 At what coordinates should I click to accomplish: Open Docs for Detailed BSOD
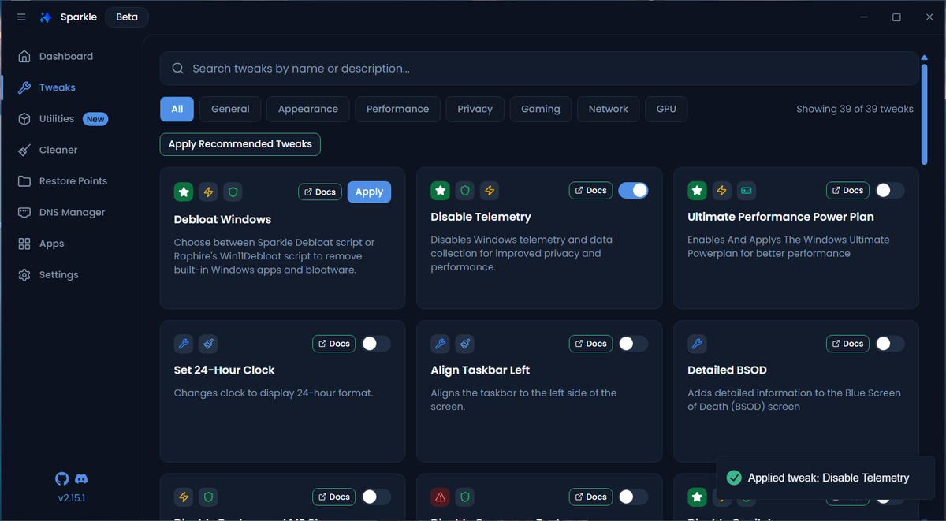(x=848, y=344)
